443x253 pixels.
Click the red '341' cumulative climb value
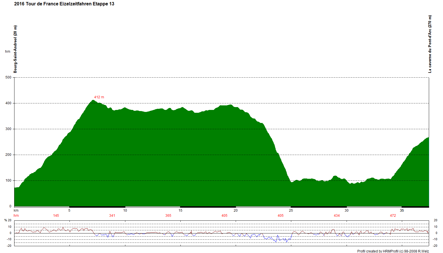coord(112,216)
